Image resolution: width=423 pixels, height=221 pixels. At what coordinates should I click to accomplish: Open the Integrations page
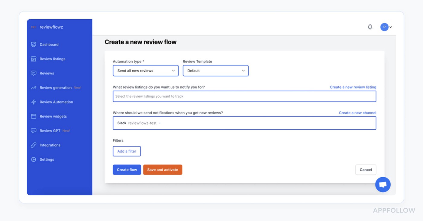pyautogui.click(x=34, y=145)
